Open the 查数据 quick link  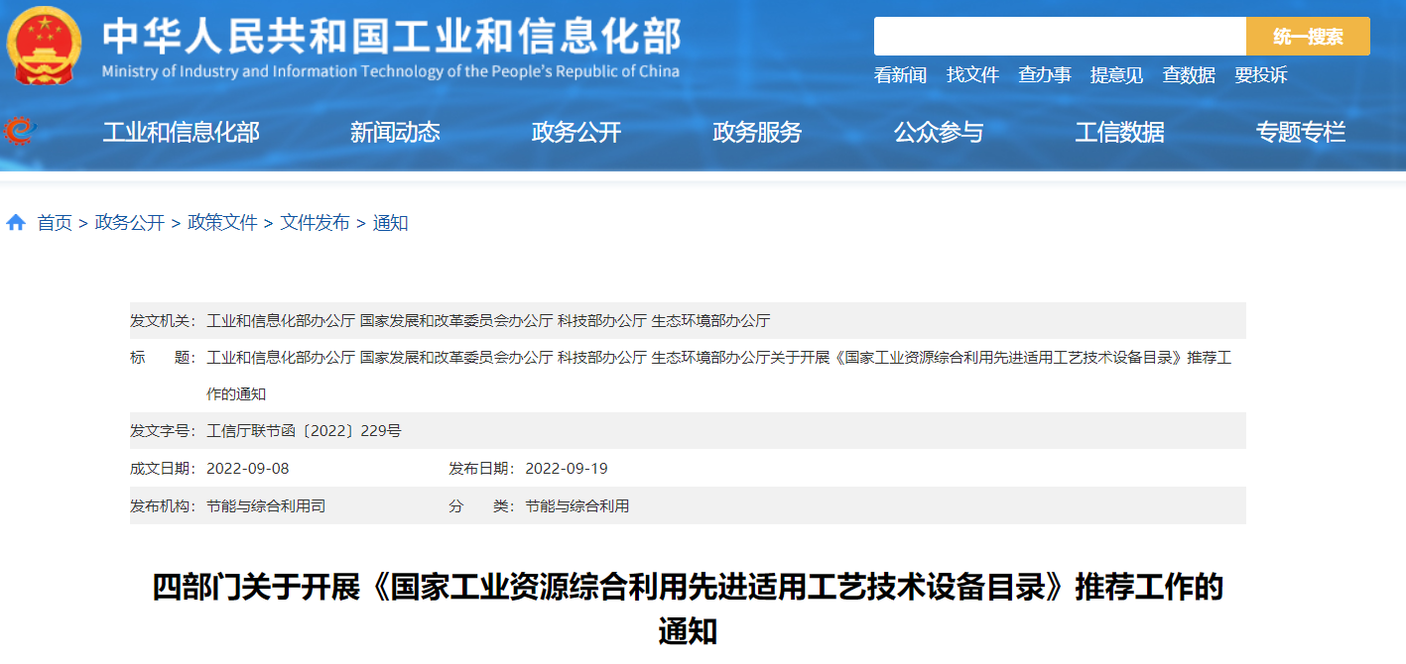pos(1189,75)
